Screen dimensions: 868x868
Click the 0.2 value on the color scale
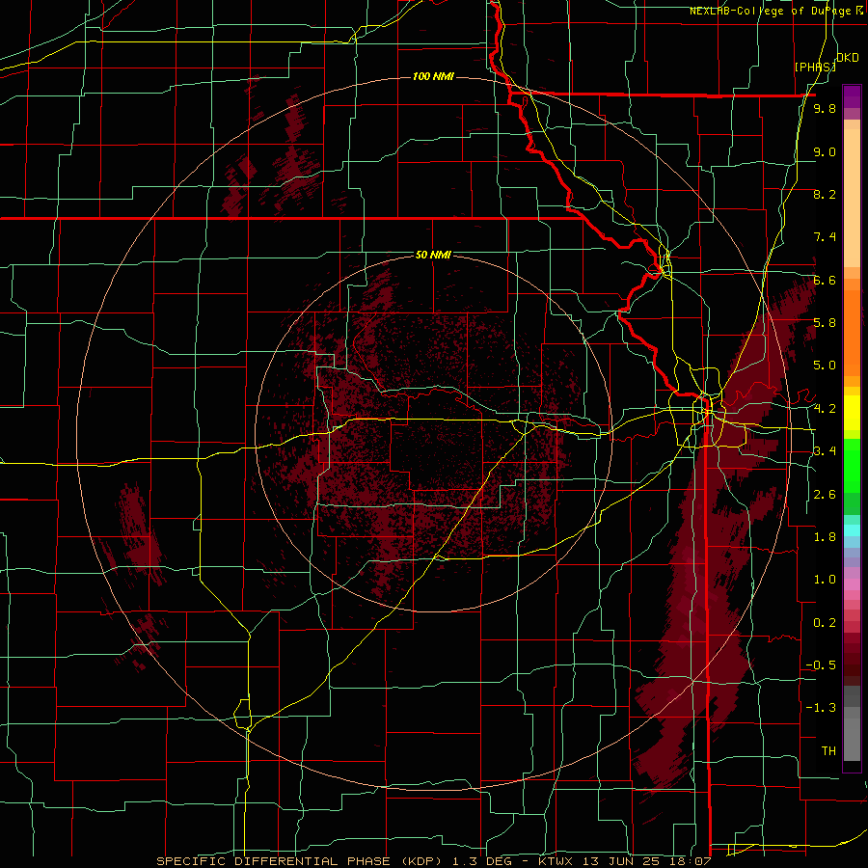click(825, 623)
